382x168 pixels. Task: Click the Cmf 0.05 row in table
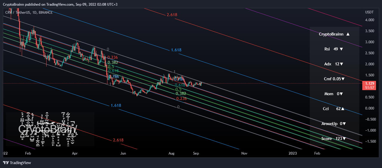click(334, 79)
